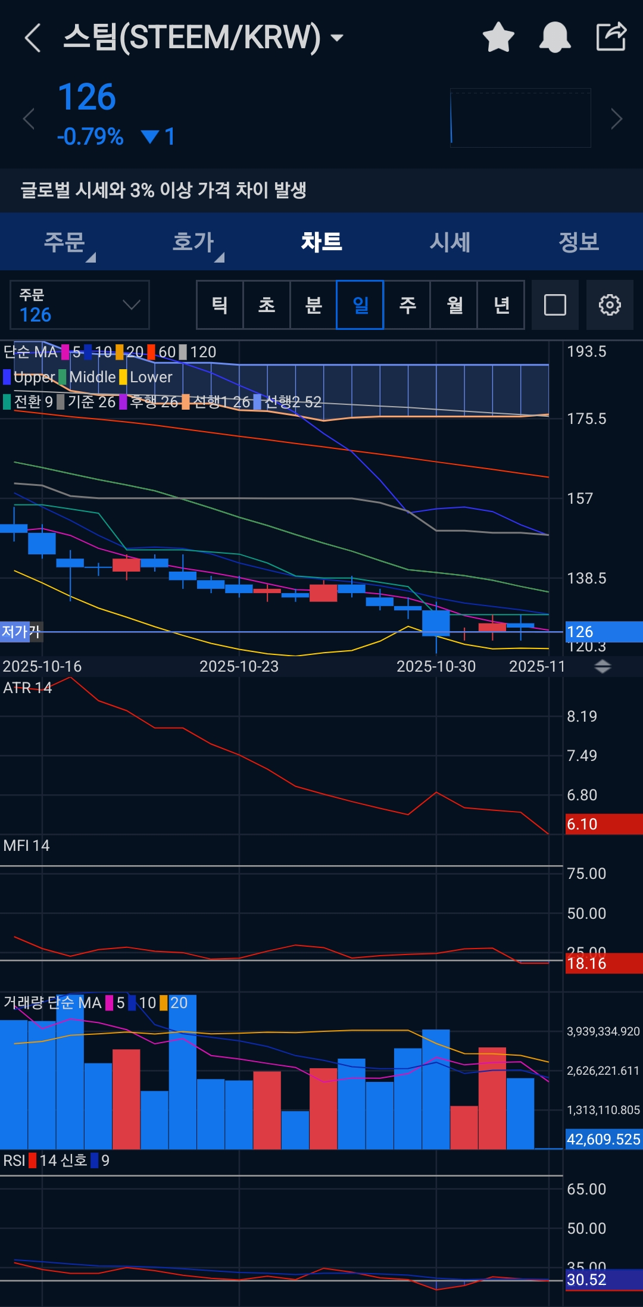Select 초 chart interval
This screenshot has height=1307, width=643.
(x=267, y=305)
